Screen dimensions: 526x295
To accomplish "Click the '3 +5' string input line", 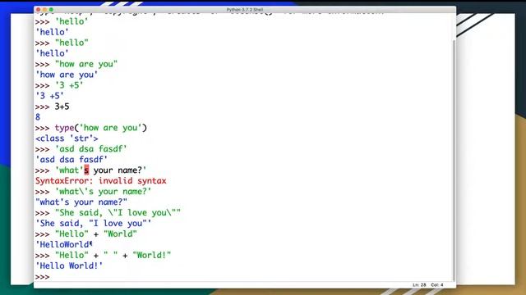I will point(69,85).
